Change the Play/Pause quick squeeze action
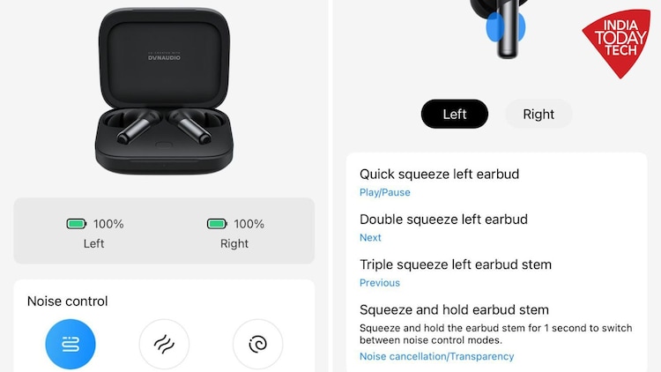The height and width of the screenshot is (372, 661). (x=385, y=192)
